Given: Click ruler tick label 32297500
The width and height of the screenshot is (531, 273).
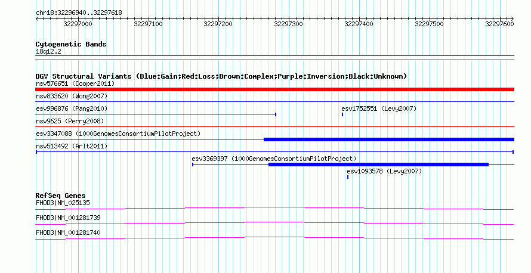Looking at the screenshot, I should 430,24.
